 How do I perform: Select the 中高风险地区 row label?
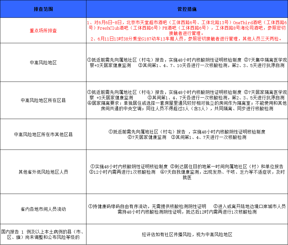(x=43, y=63)
